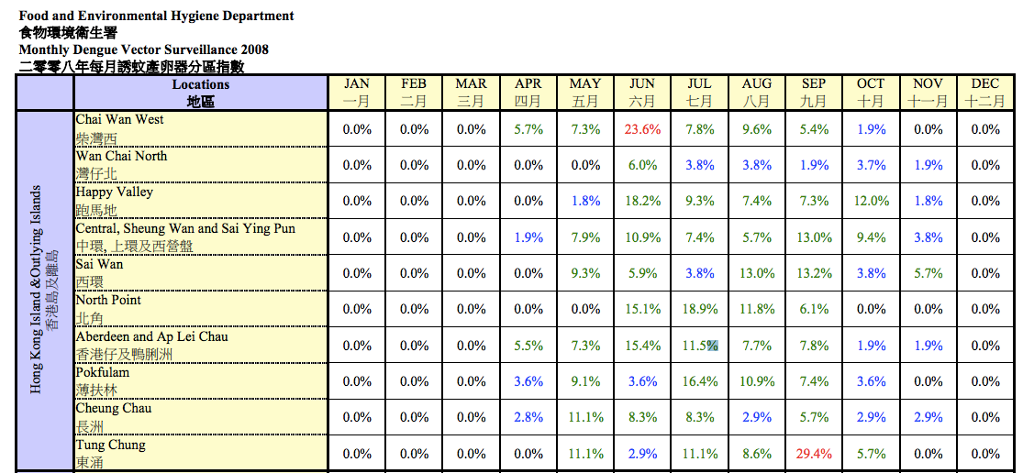Click Sai Wan September value 13.2%
This screenshot has width=1023, height=473.
(x=814, y=273)
